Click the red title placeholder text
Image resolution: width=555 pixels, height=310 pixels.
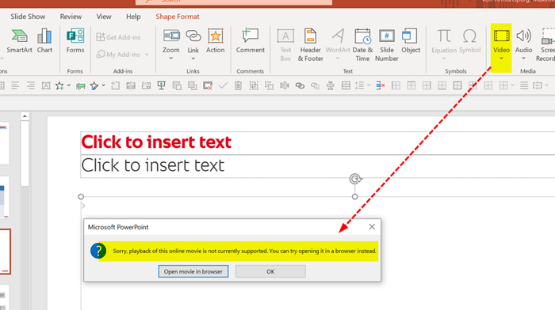156,142
